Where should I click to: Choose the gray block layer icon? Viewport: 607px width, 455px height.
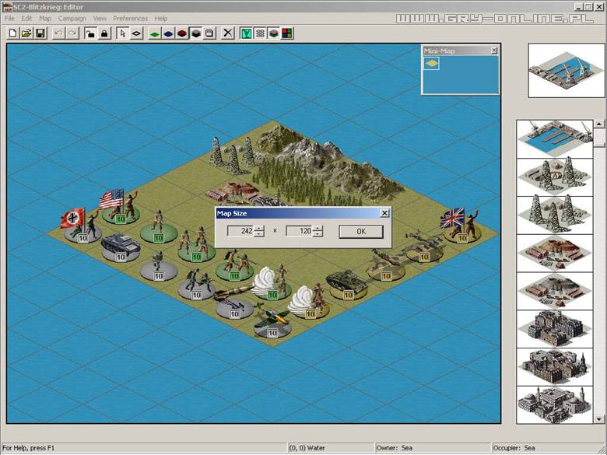point(196,33)
